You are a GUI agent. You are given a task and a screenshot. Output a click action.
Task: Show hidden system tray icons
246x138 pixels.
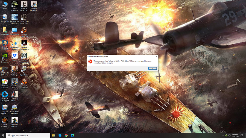[223, 135]
